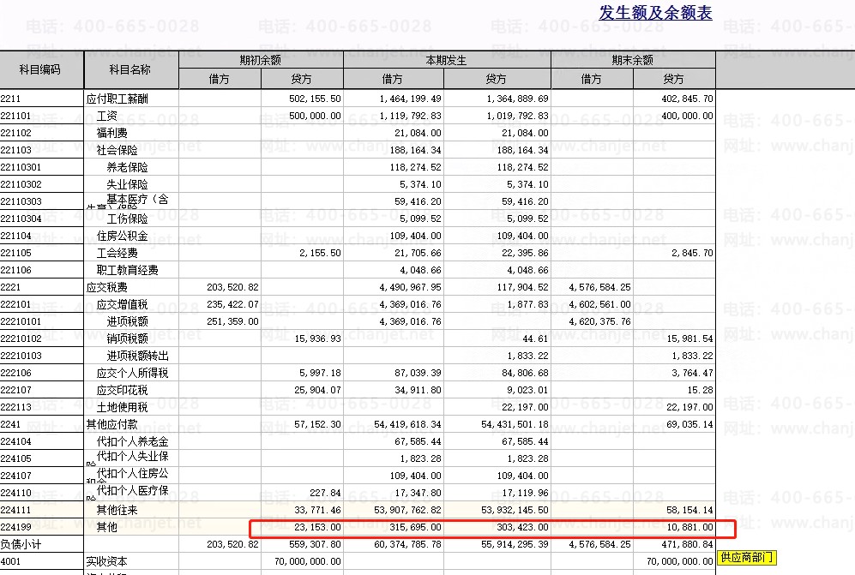Click ending balance 400,000.00 for 工资
The image size is (855, 575).
tap(687, 116)
